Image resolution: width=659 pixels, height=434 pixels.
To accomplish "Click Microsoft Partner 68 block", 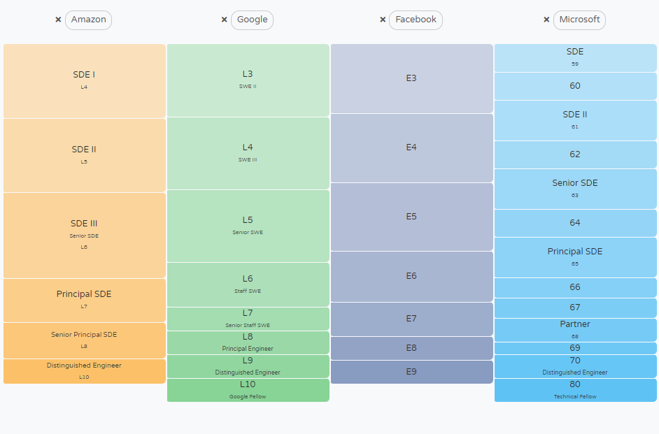I will tap(575, 329).
